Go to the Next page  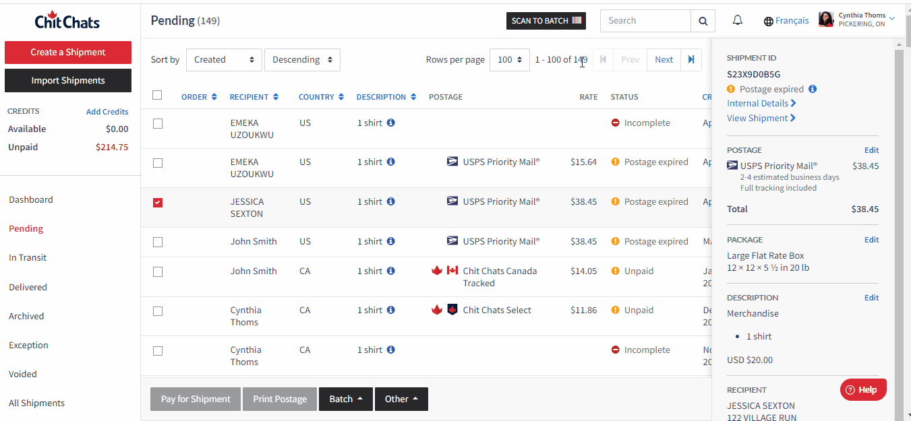click(x=664, y=59)
